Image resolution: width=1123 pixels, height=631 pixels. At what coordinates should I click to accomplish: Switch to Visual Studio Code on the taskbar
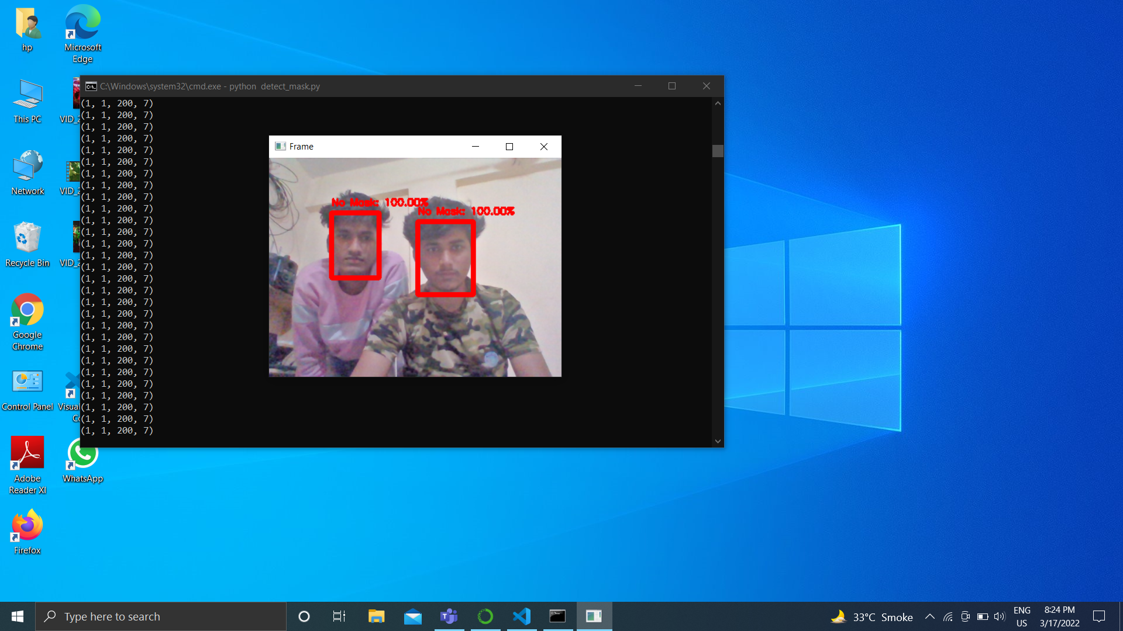[522, 616]
